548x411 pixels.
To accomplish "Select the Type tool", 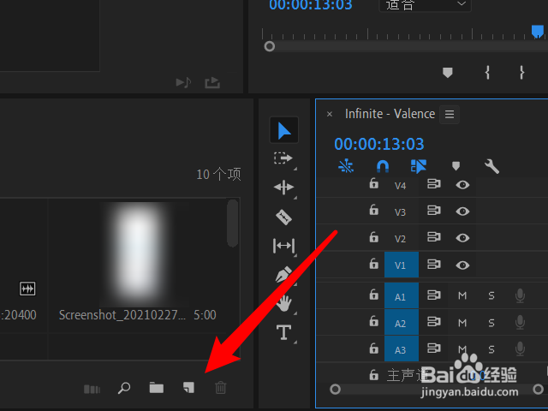I will coord(283,332).
